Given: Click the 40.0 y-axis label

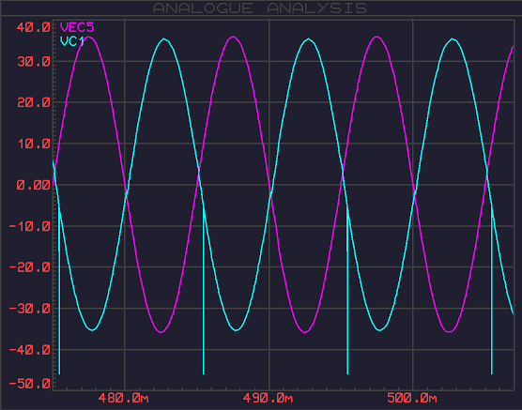Looking at the screenshot, I should [x=33, y=27].
